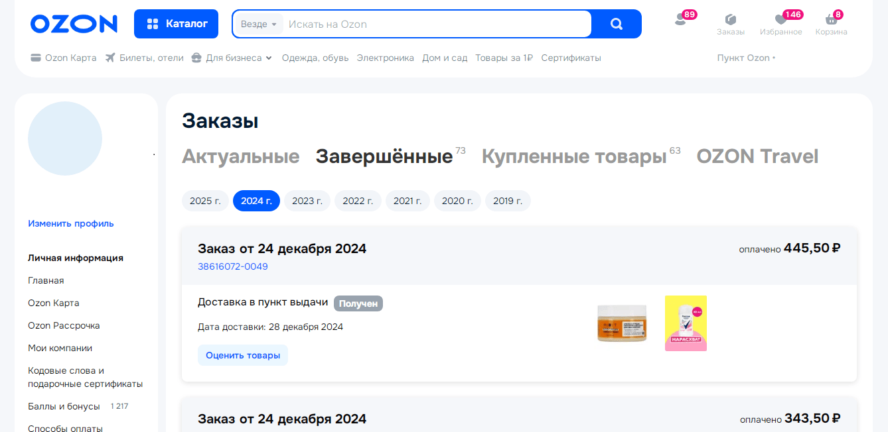Screen dimensions: 888x432
Task: Switch to the Купленные товары tab
Action: point(574,156)
